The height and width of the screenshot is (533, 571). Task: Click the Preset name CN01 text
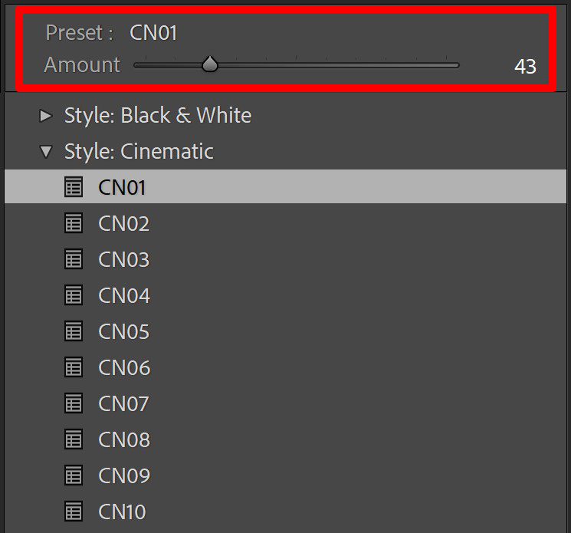pyautogui.click(x=153, y=33)
